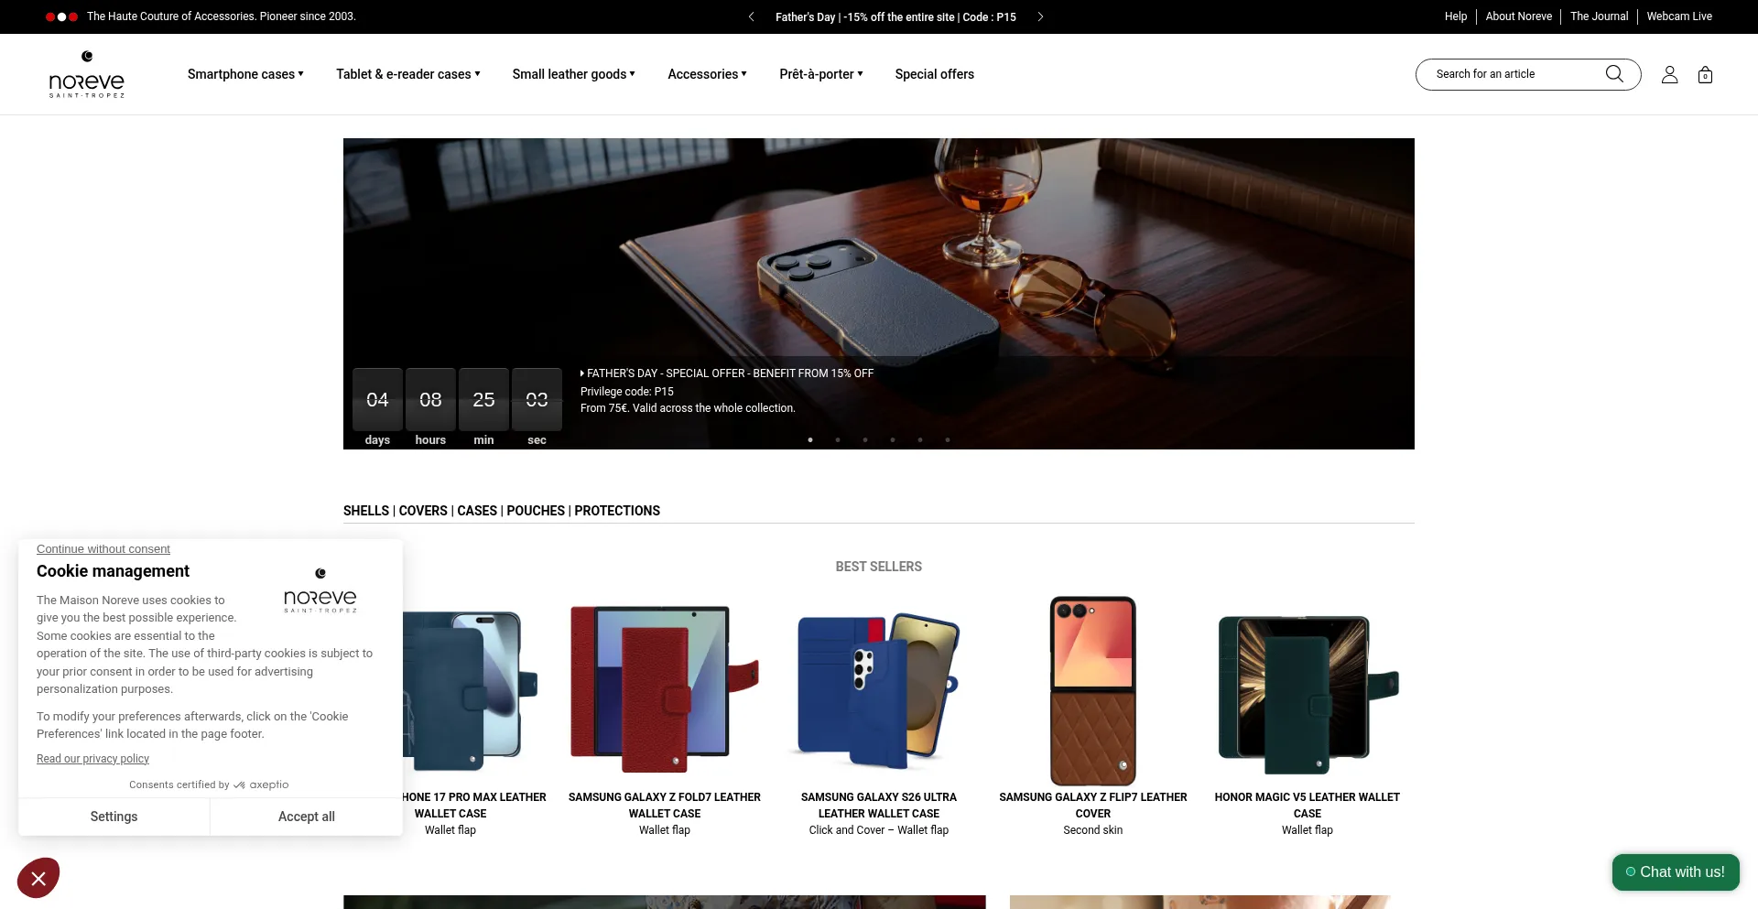Open the user account icon
Viewport: 1758px width, 909px height.
[1669, 75]
